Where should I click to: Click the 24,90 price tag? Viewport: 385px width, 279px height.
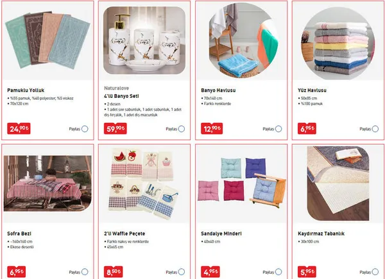click(19, 129)
